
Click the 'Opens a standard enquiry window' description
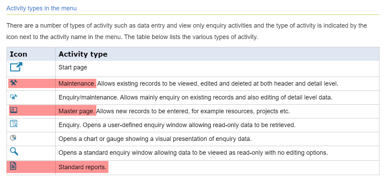[193, 152]
